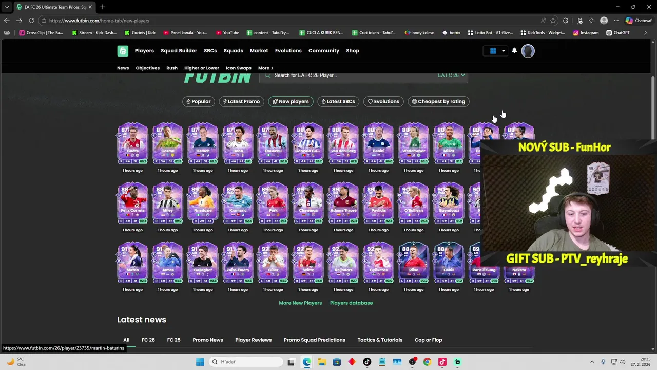This screenshot has height=370, width=657.
Task: Click the More New Players link
Action: (300, 303)
